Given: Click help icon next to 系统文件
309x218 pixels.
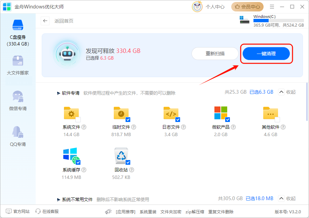Looking at the screenshot, I should (84, 127).
